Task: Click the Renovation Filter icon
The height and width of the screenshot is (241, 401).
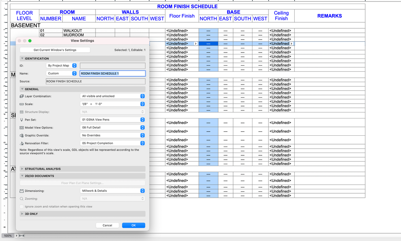Action: point(21,143)
